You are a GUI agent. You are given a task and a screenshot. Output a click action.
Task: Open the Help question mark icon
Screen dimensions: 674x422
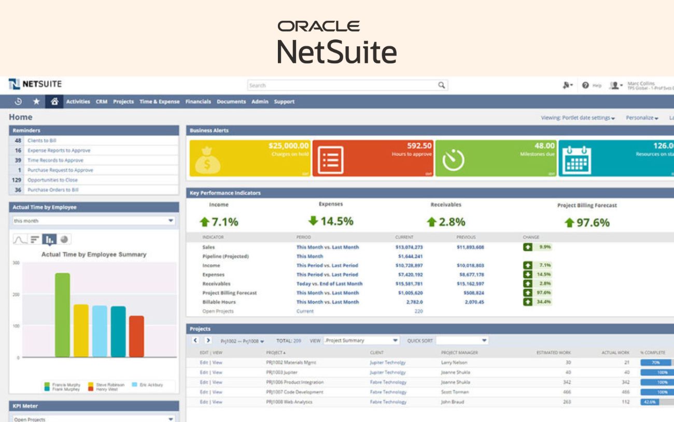[x=586, y=85]
